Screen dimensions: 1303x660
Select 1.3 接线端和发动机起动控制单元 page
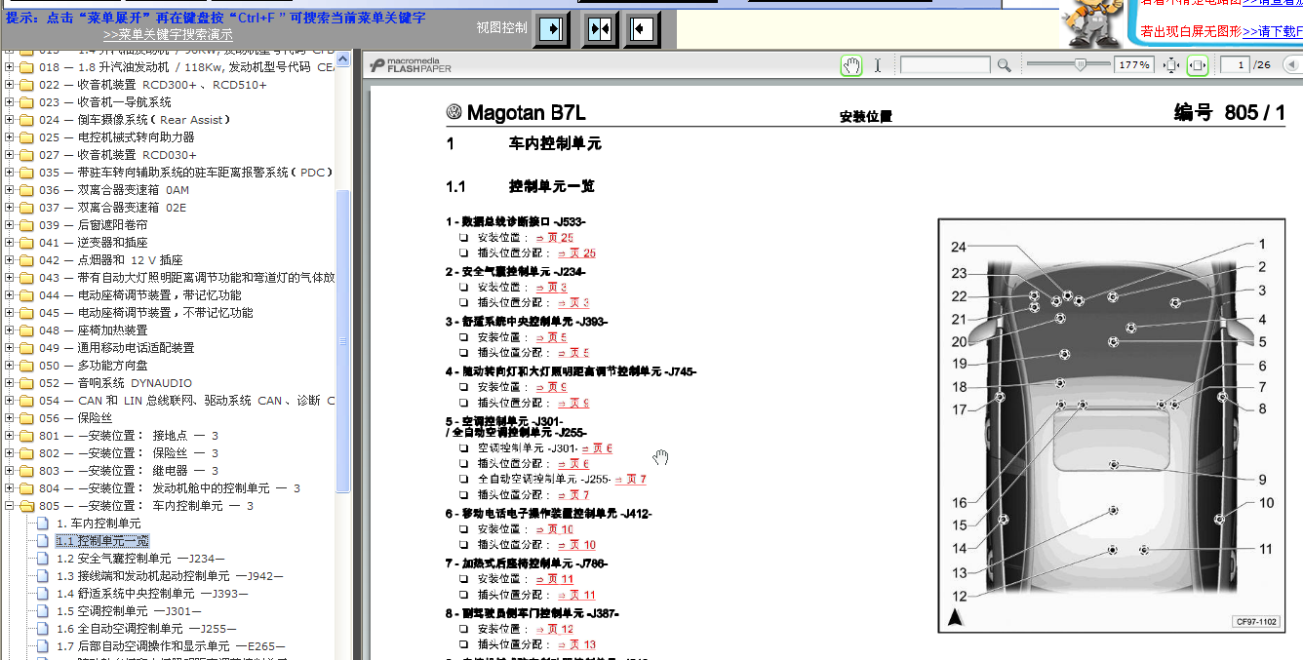pos(170,576)
